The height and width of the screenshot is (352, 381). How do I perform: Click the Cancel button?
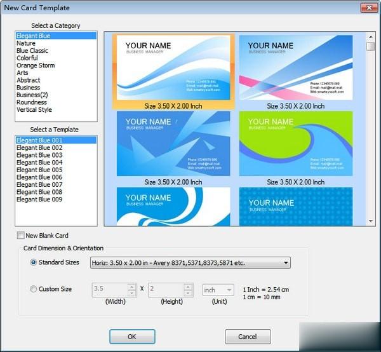pyautogui.click(x=248, y=337)
